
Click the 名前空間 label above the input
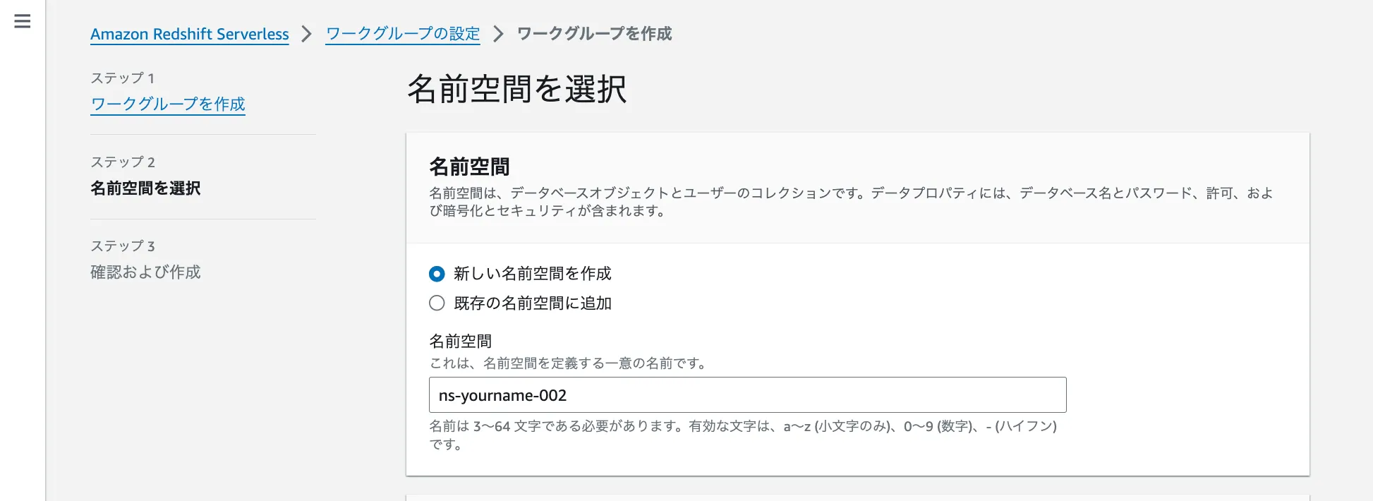click(460, 342)
